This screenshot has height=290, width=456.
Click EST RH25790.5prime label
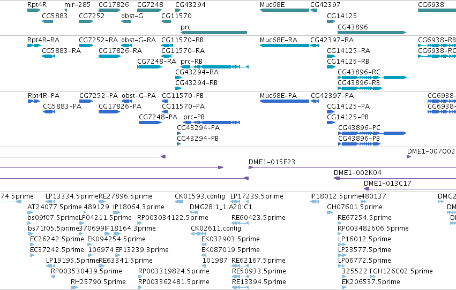pyautogui.click(x=98, y=282)
